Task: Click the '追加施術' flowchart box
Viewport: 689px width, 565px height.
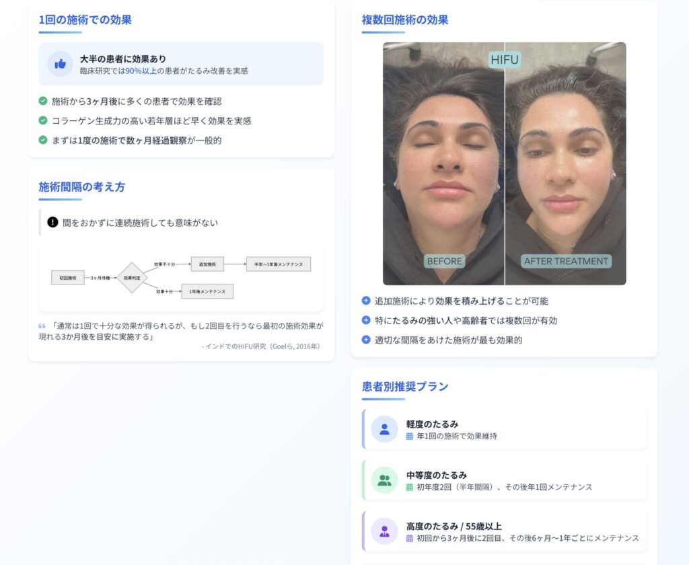Action: tap(207, 264)
